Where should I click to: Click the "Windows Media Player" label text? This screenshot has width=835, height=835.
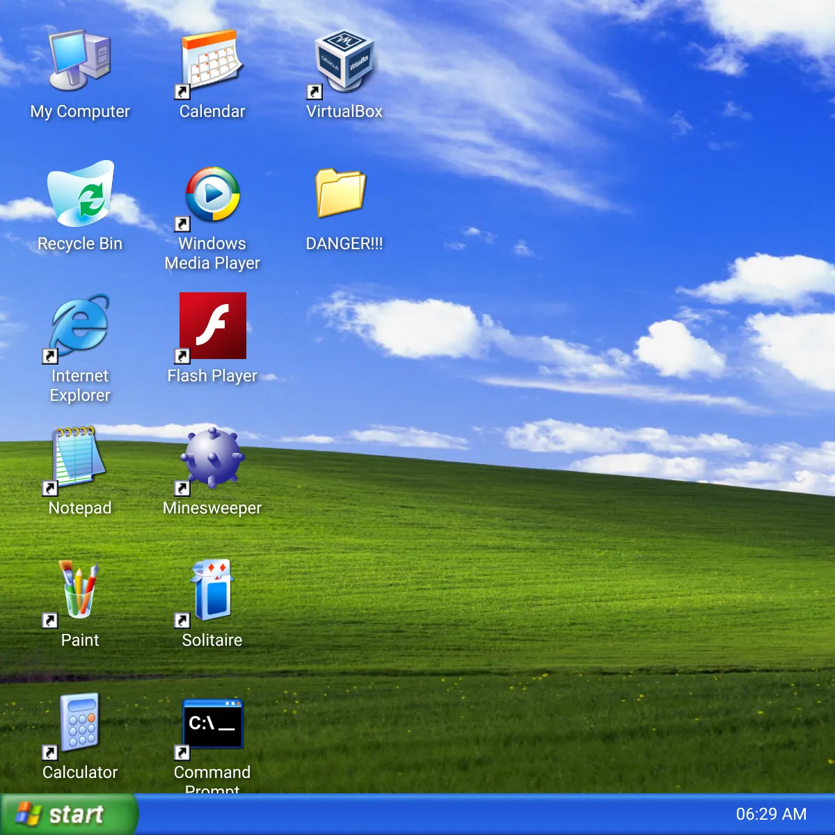click(x=212, y=253)
